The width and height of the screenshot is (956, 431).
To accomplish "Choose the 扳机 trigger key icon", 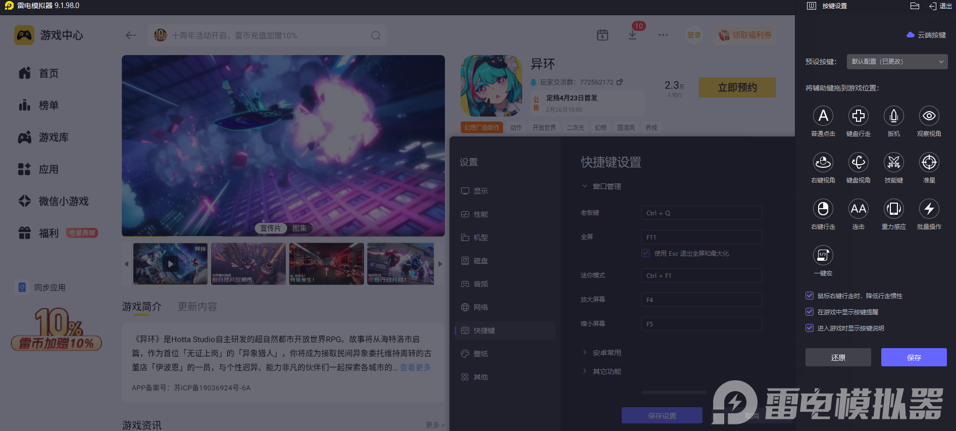I will pyautogui.click(x=894, y=116).
